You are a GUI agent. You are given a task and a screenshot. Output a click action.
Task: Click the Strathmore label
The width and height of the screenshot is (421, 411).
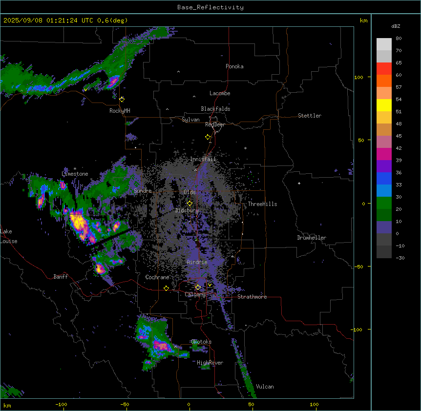pyautogui.click(x=252, y=297)
